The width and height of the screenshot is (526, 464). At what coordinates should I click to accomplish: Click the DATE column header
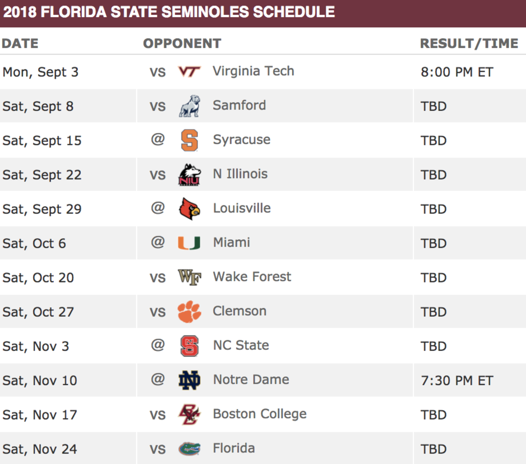[x=20, y=43]
